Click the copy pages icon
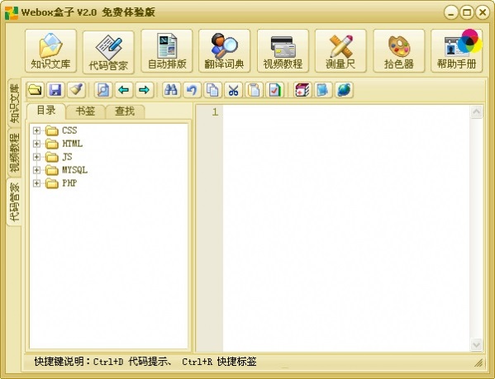Screen dimensions: 495x379 click(x=212, y=90)
